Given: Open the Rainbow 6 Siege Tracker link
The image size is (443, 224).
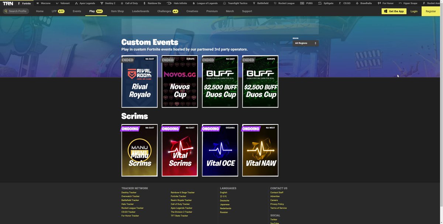Looking at the screenshot, I should coord(183,192).
